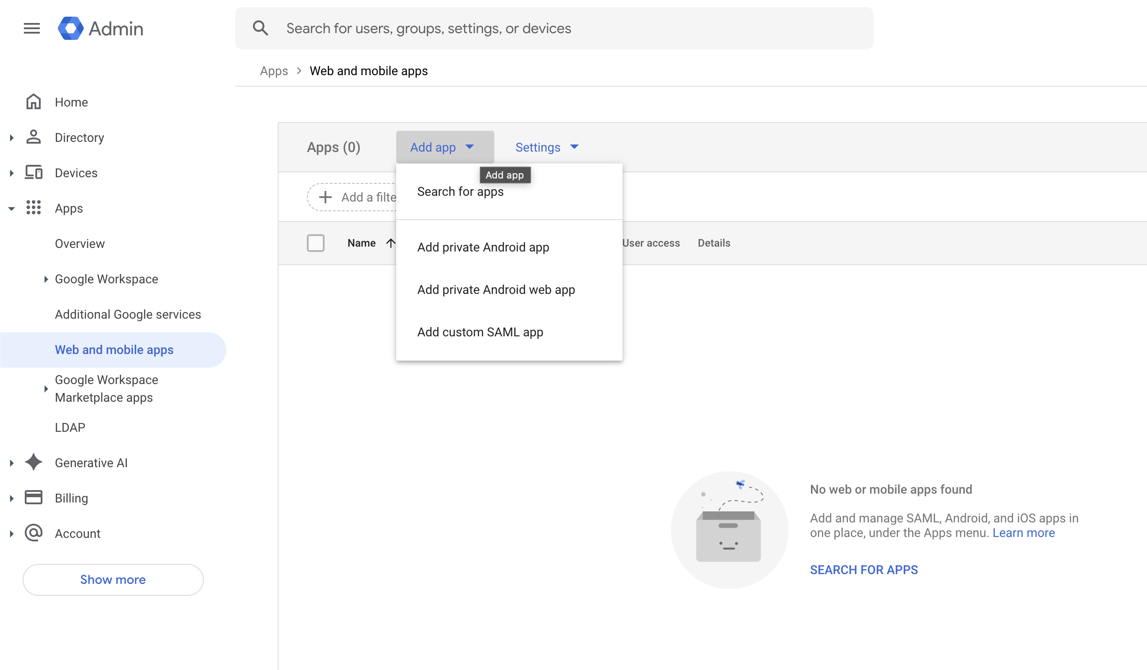Click the plus icon in Add a filter
Screen dimensions: 1147x670
325,197
